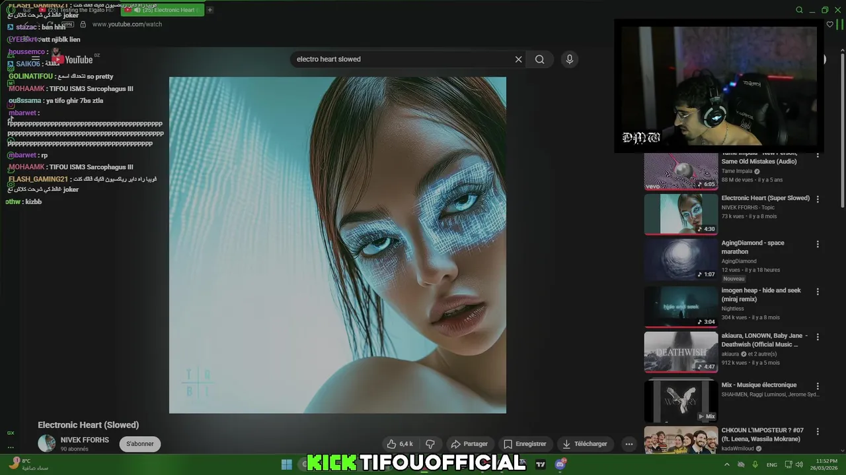Open options menu for Tame Impala video
The height and width of the screenshot is (475, 846).
(818, 155)
